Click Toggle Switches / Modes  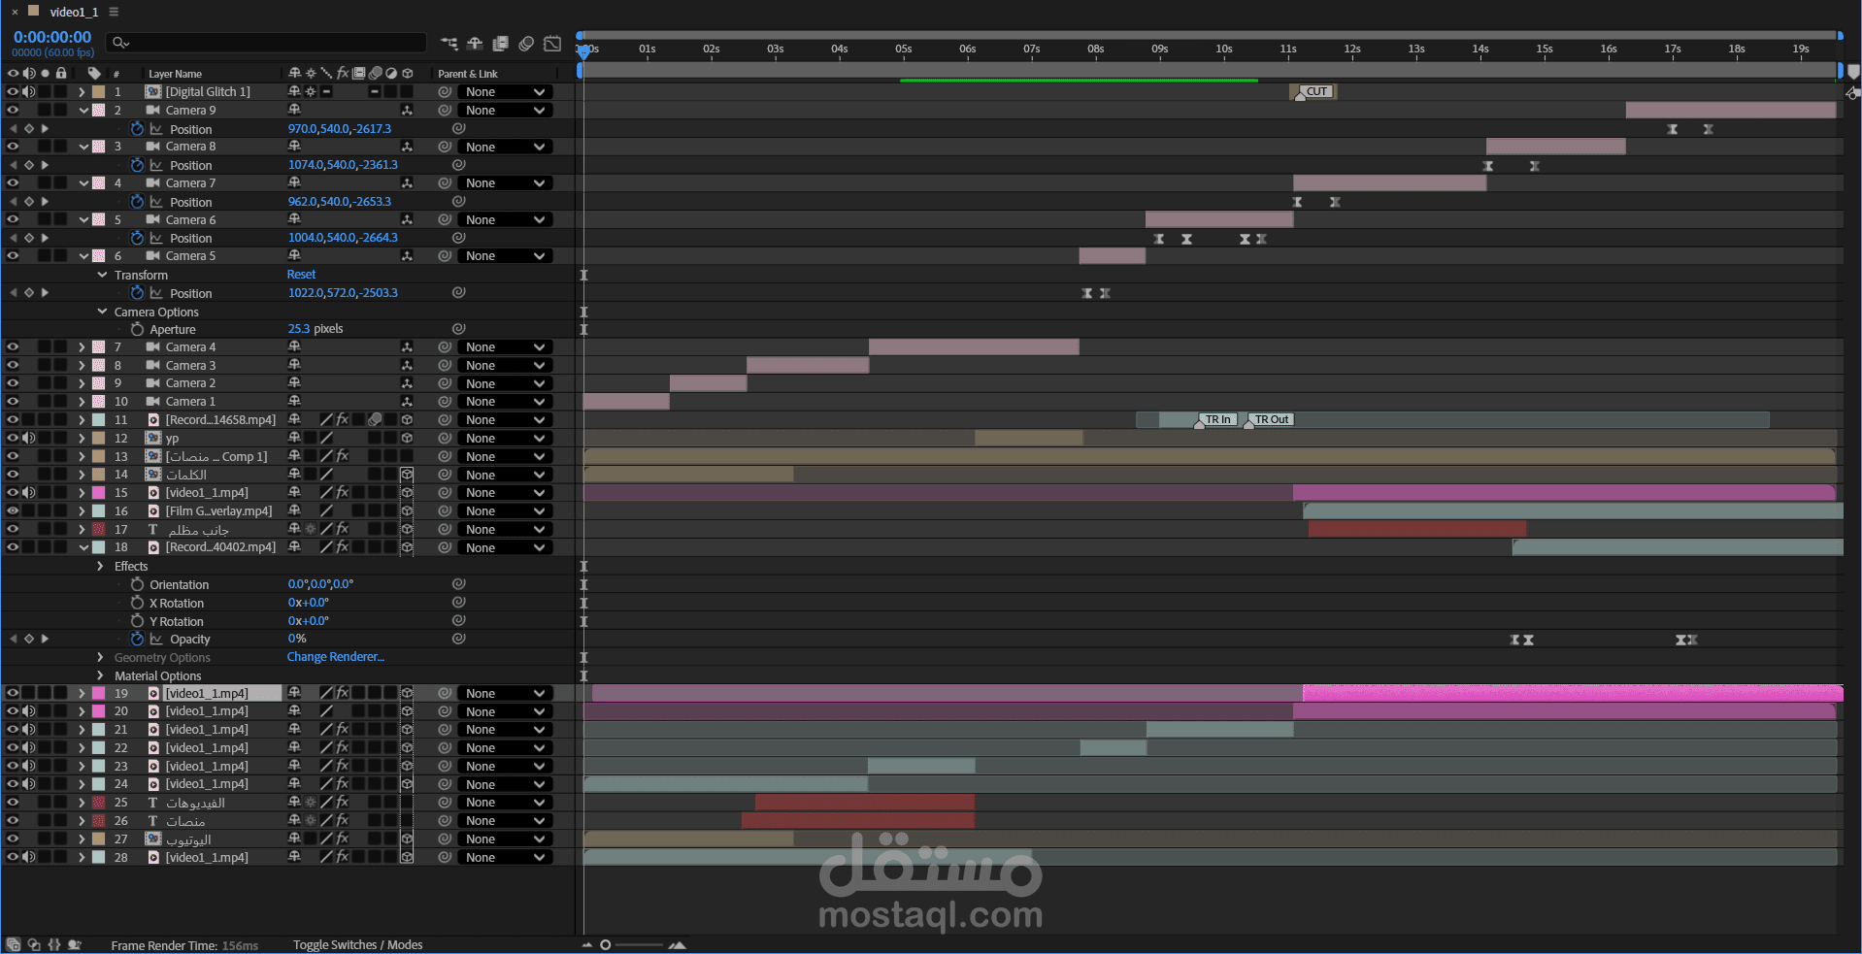tap(358, 944)
